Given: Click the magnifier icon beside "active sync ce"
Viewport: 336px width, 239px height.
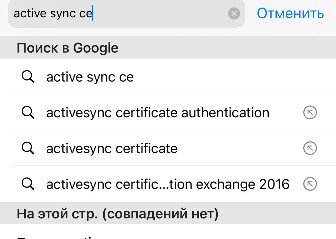Looking at the screenshot, I should (28, 77).
